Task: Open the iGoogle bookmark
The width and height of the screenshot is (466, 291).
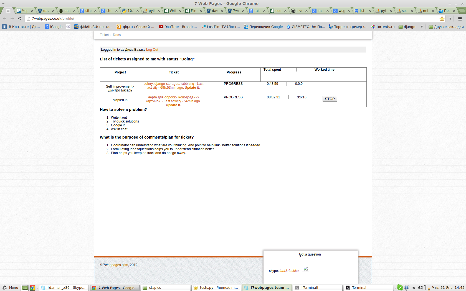Action: [x=54, y=27]
